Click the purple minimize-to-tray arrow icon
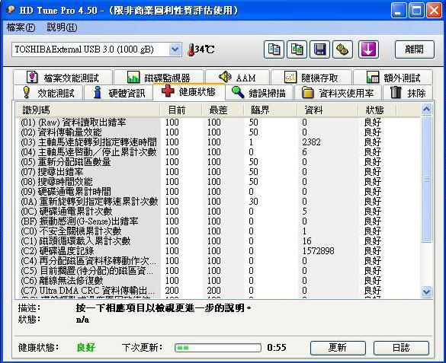This screenshot has width=446, height=363. coord(368,49)
